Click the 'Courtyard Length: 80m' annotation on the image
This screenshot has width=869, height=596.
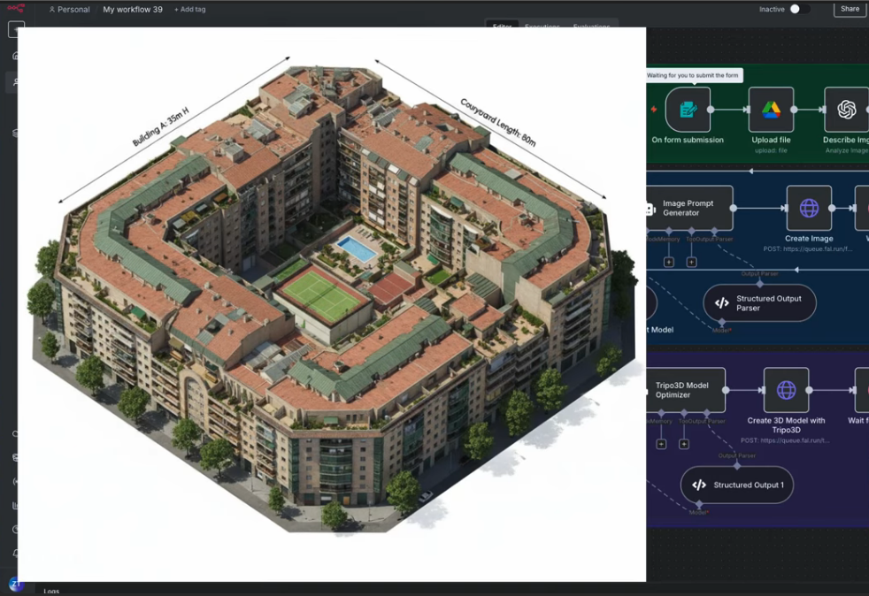(x=497, y=122)
